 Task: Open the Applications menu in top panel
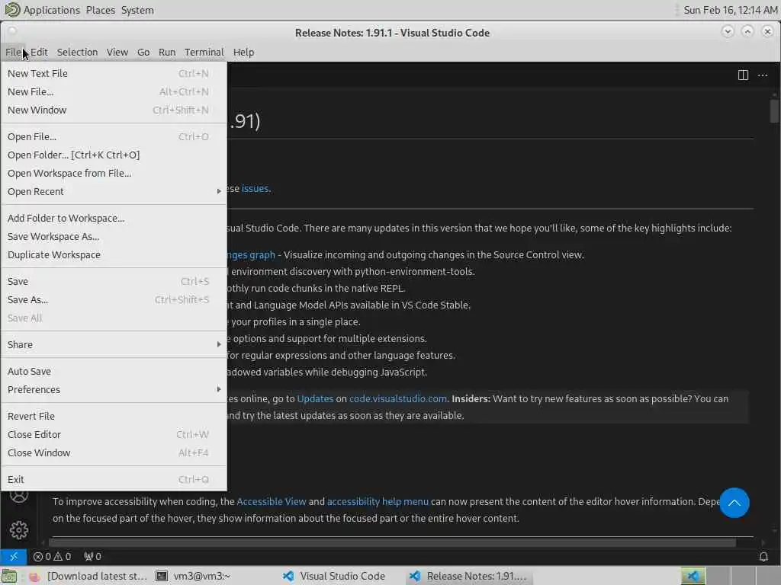tap(51, 10)
